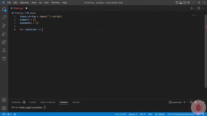This screenshot has height=116, width=207.
Task: Click Prob1.py in the breadcrumb
Action: click(19, 13)
